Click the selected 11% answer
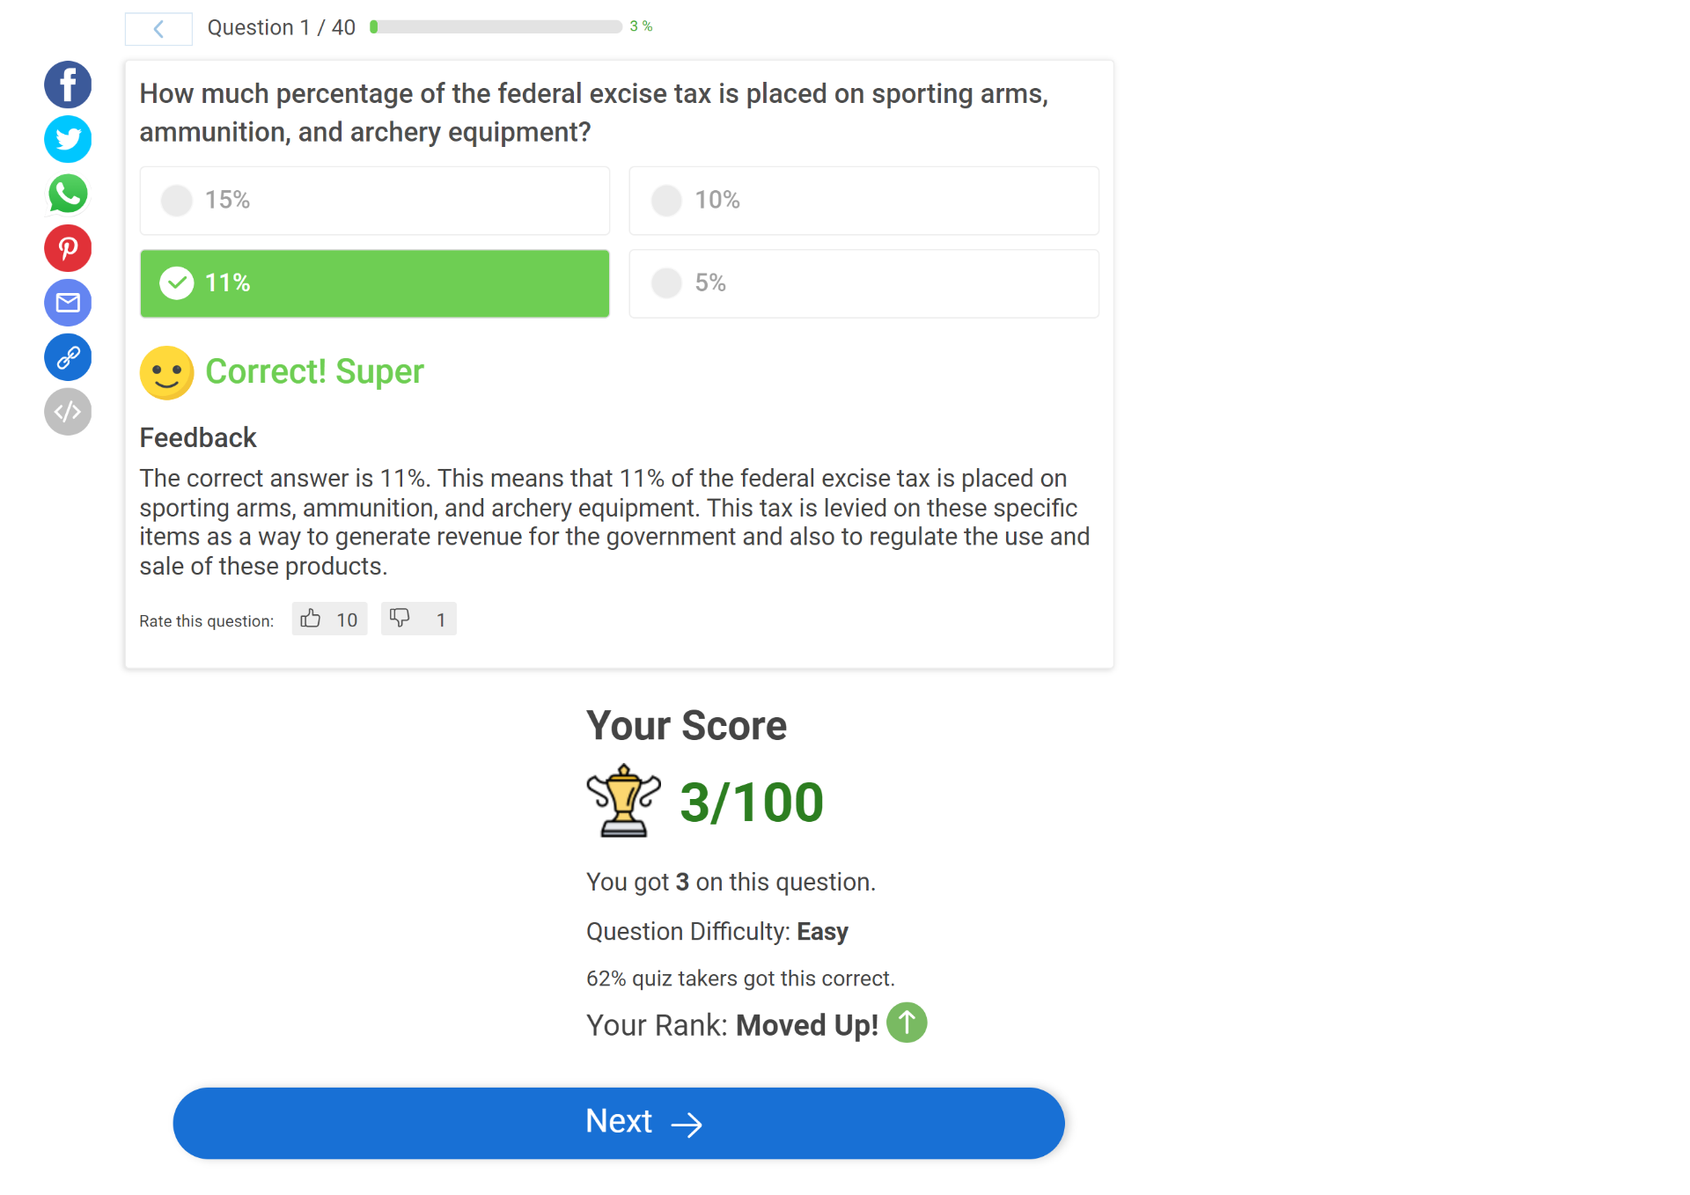1690x1195 pixels. click(x=374, y=283)
